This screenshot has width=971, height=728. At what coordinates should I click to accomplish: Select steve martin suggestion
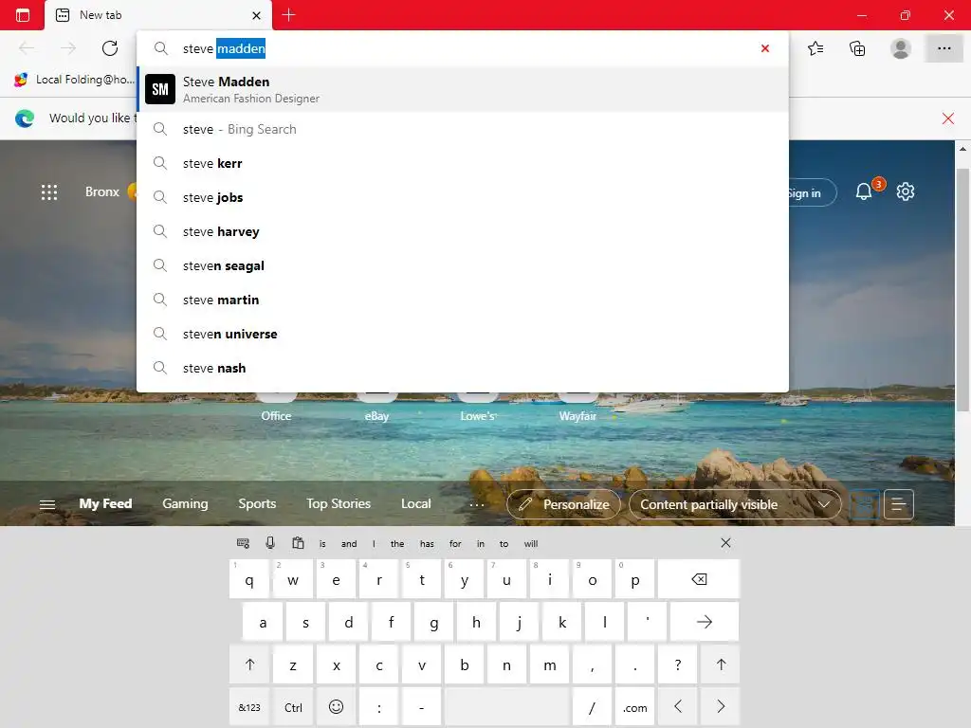coord(463,299)
